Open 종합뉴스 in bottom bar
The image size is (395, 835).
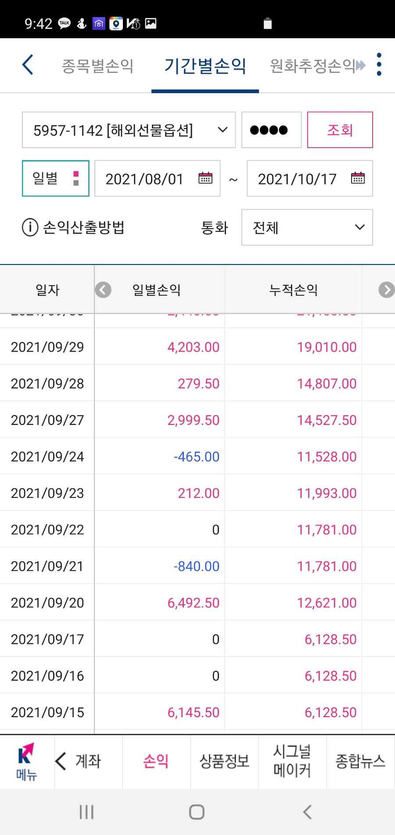(360, 761)
